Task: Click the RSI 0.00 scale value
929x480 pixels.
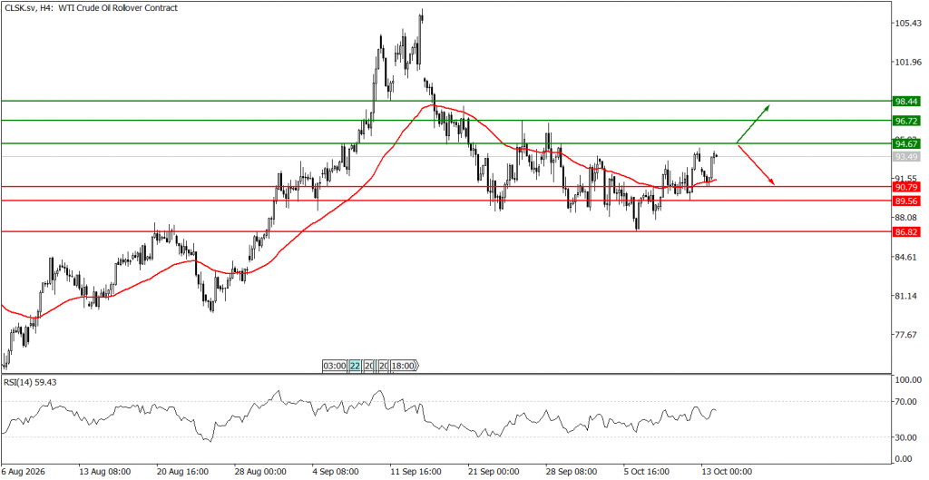Action: [x=905, y=458]
